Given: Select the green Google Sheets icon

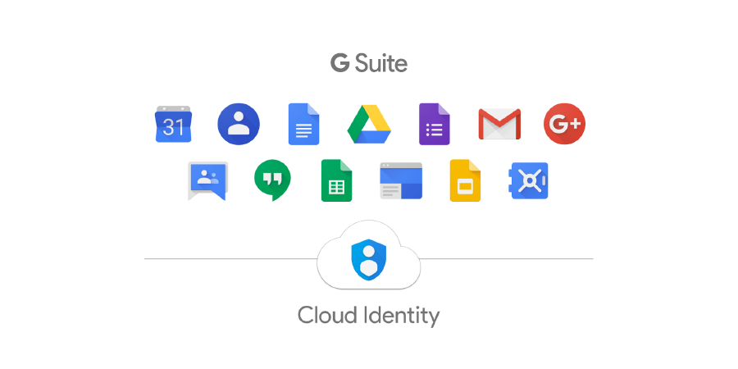Looking at the screenshot, I should click(336, 180).
